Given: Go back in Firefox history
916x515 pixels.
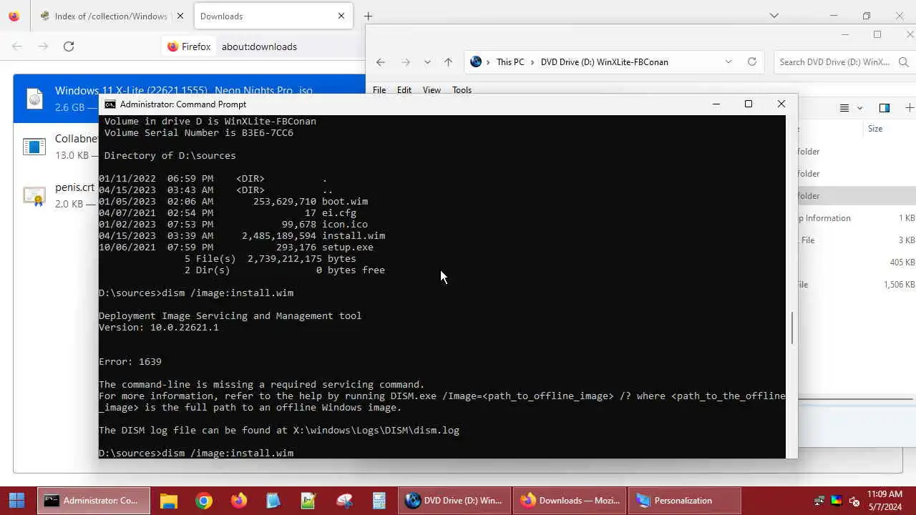Looking at the screenshot, I should 17,46.
